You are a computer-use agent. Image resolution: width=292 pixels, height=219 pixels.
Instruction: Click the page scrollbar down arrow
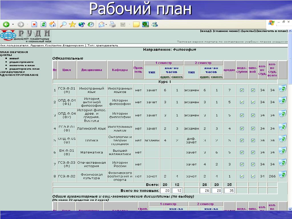point(290,209)
